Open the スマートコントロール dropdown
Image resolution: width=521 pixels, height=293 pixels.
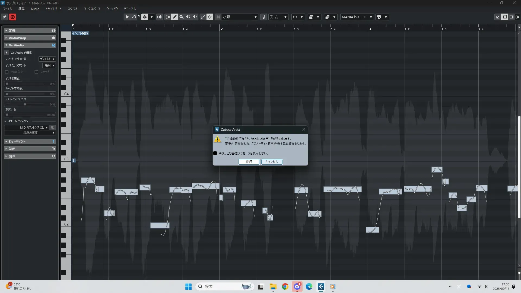tap(47, 59)
